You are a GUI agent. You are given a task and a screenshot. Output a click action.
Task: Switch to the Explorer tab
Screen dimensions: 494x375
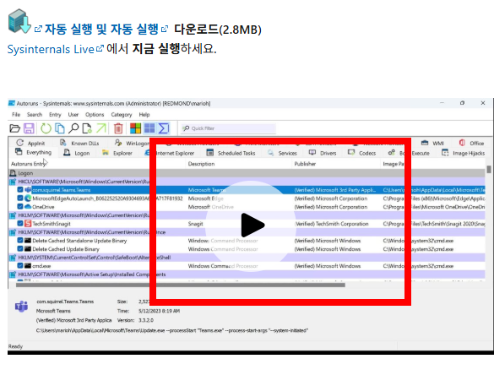click(x=117, y=153)
